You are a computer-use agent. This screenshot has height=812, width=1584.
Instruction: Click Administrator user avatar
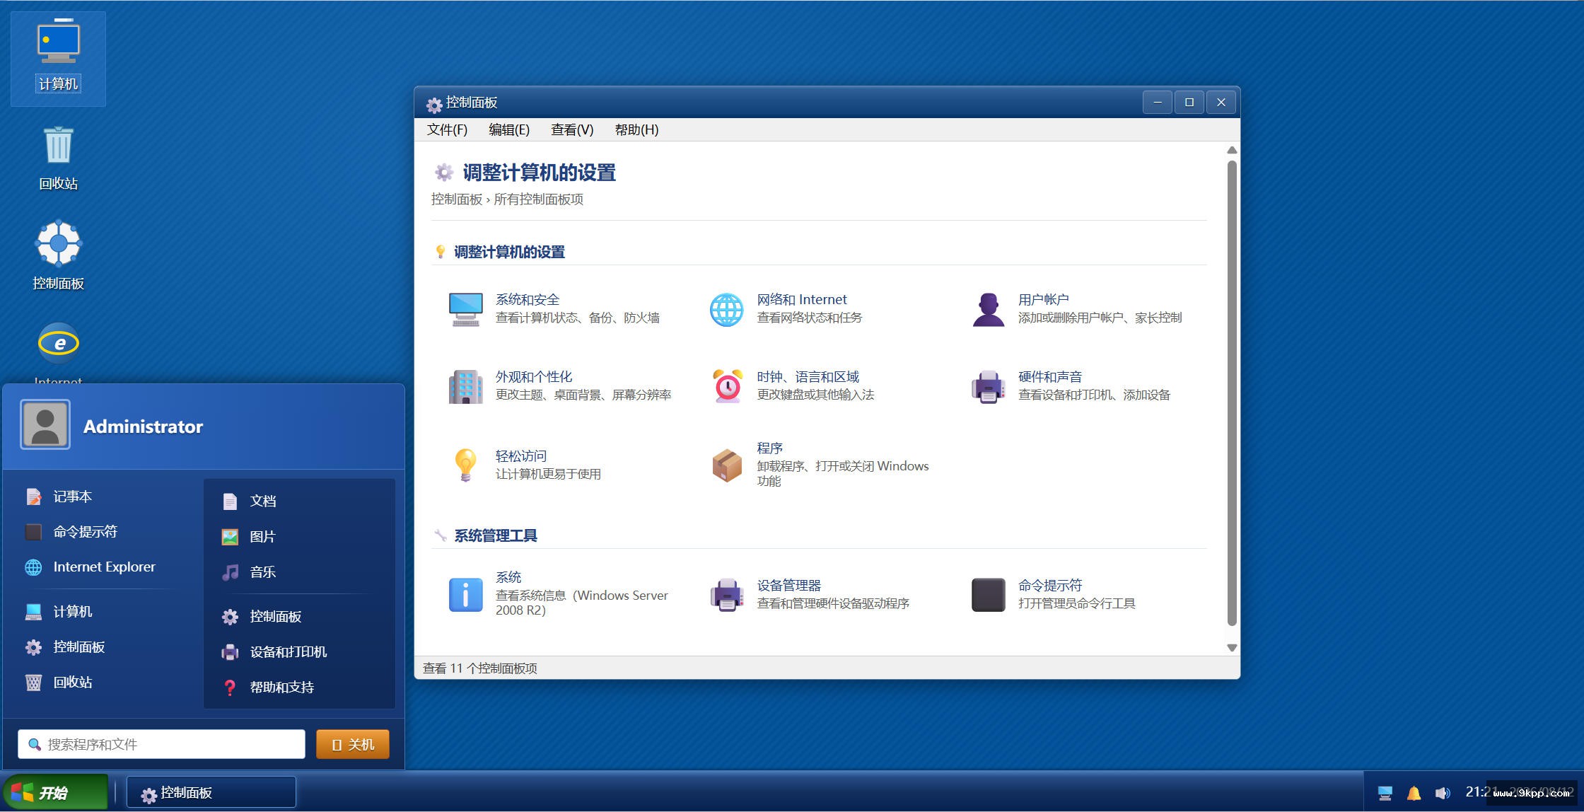[45, 424]
